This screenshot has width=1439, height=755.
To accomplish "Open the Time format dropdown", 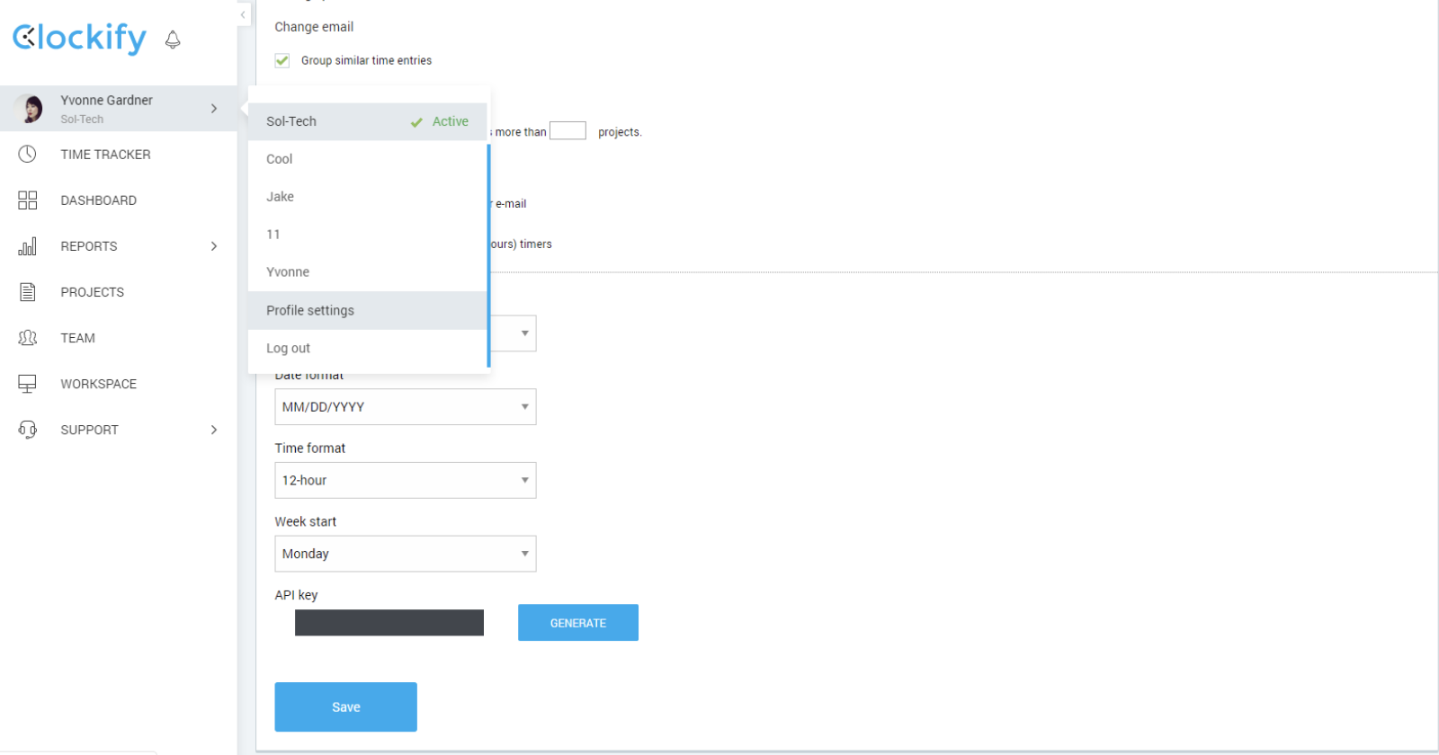I will pos(405,481).
